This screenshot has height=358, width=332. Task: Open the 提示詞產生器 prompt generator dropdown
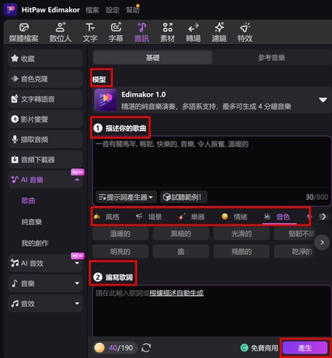pyautogui.click(x=126, y=197)
